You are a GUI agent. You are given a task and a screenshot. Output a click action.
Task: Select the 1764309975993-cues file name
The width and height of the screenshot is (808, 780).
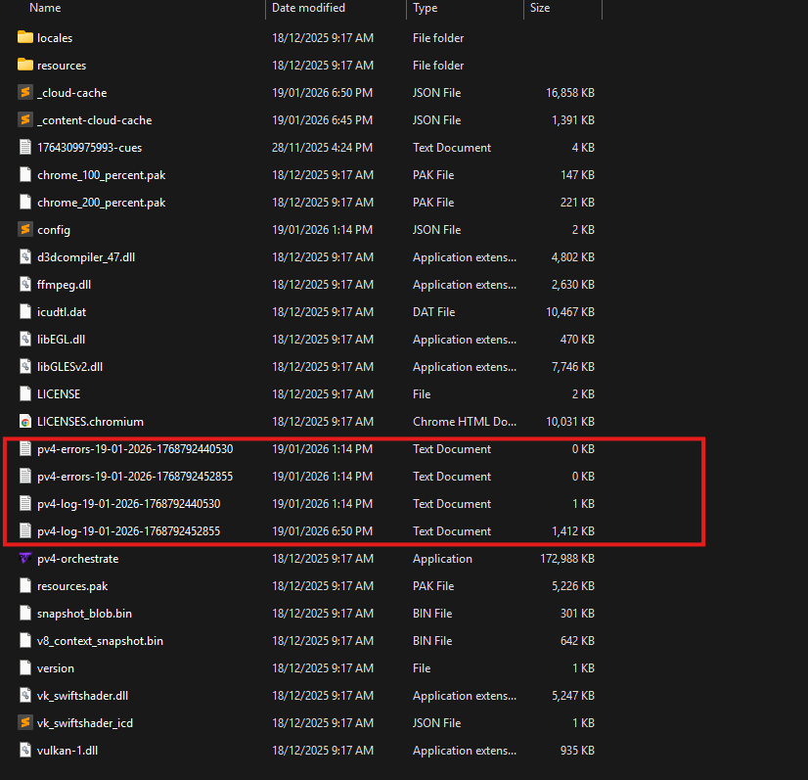click(90, 148)
